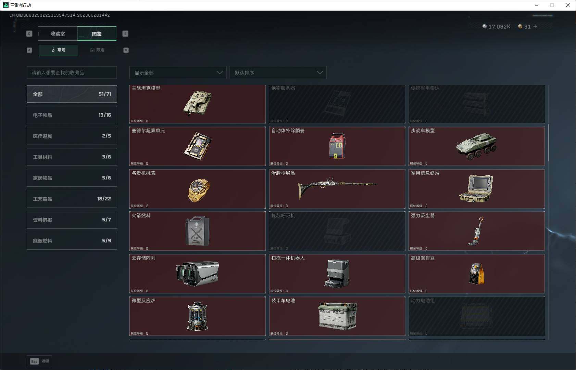
Task: Open the locked 动力电池组 card
Action: pyautogui.click(x=477, y=316)
